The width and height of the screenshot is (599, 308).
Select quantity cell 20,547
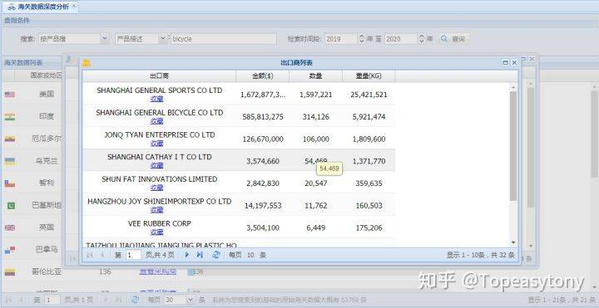tap(315, 183)
